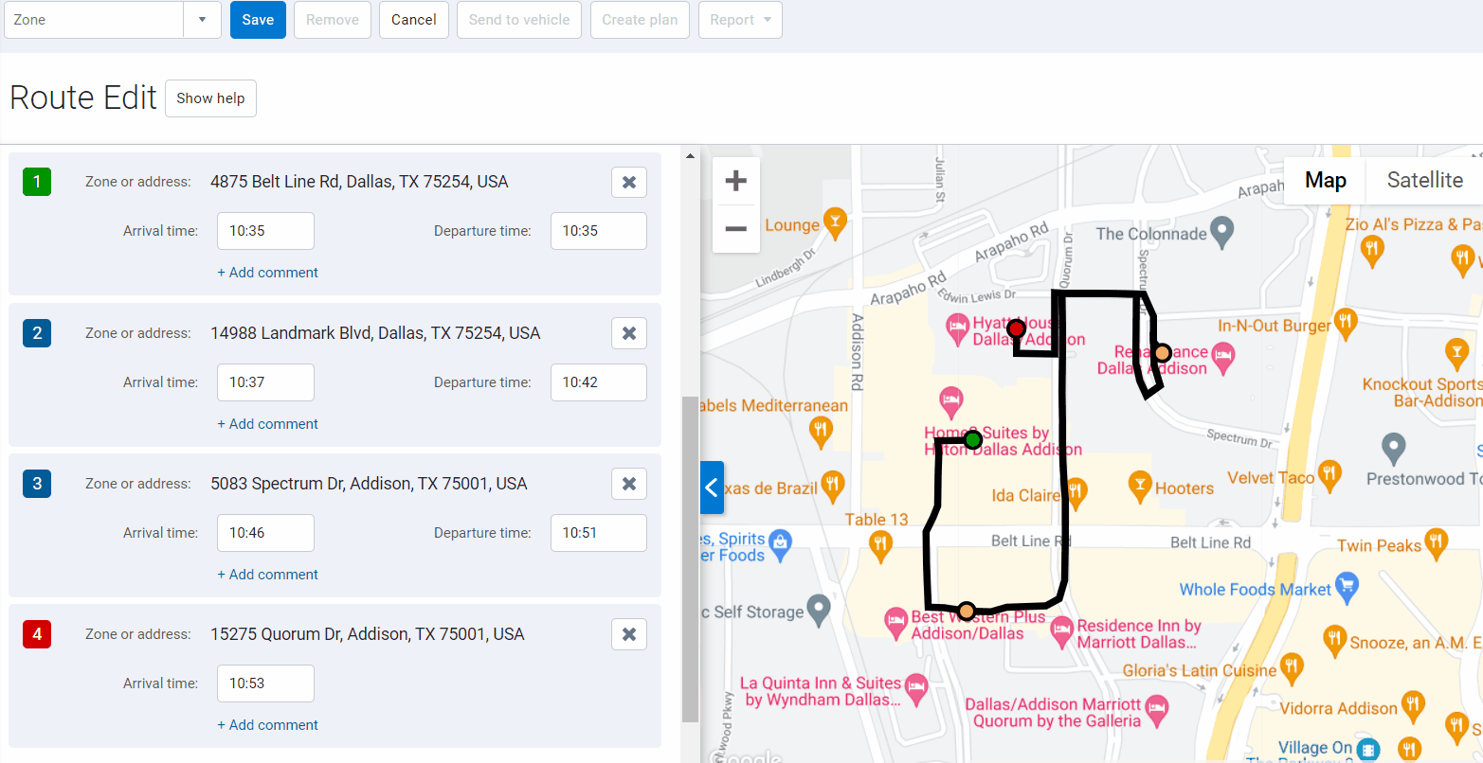This screenshot has width=1483, height=763.
Task: Switch to Map view
Action: (x=1325, y=180)
